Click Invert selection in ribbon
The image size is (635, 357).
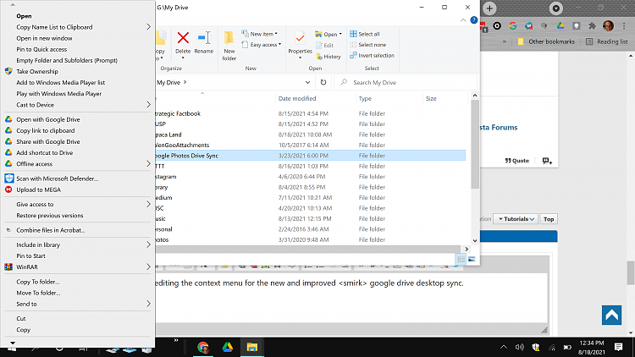coord(372,56)
